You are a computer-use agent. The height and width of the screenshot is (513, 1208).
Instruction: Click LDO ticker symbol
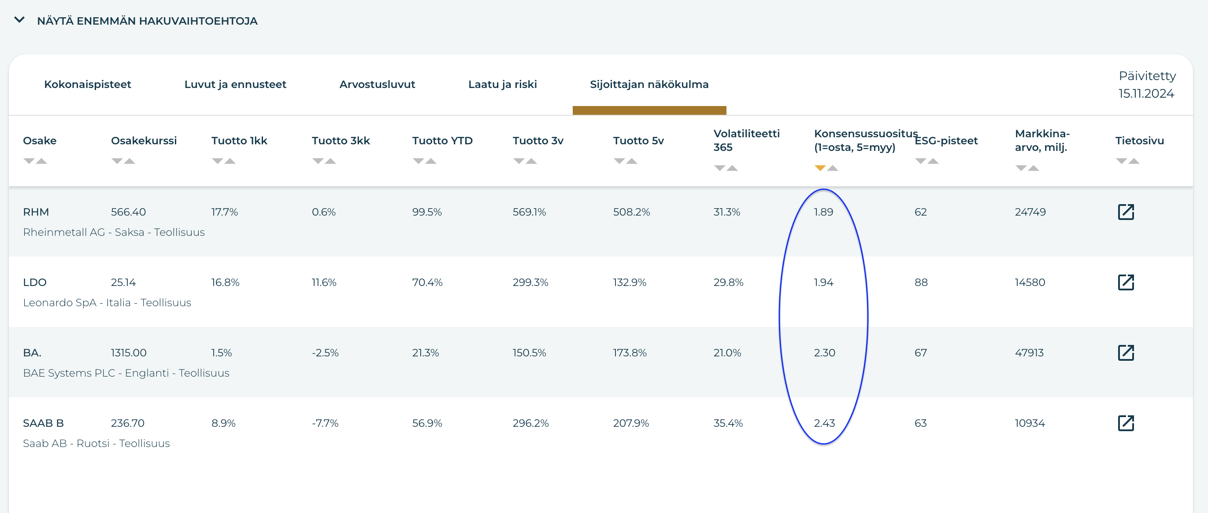pyautogui.click(x=35, y=282)
